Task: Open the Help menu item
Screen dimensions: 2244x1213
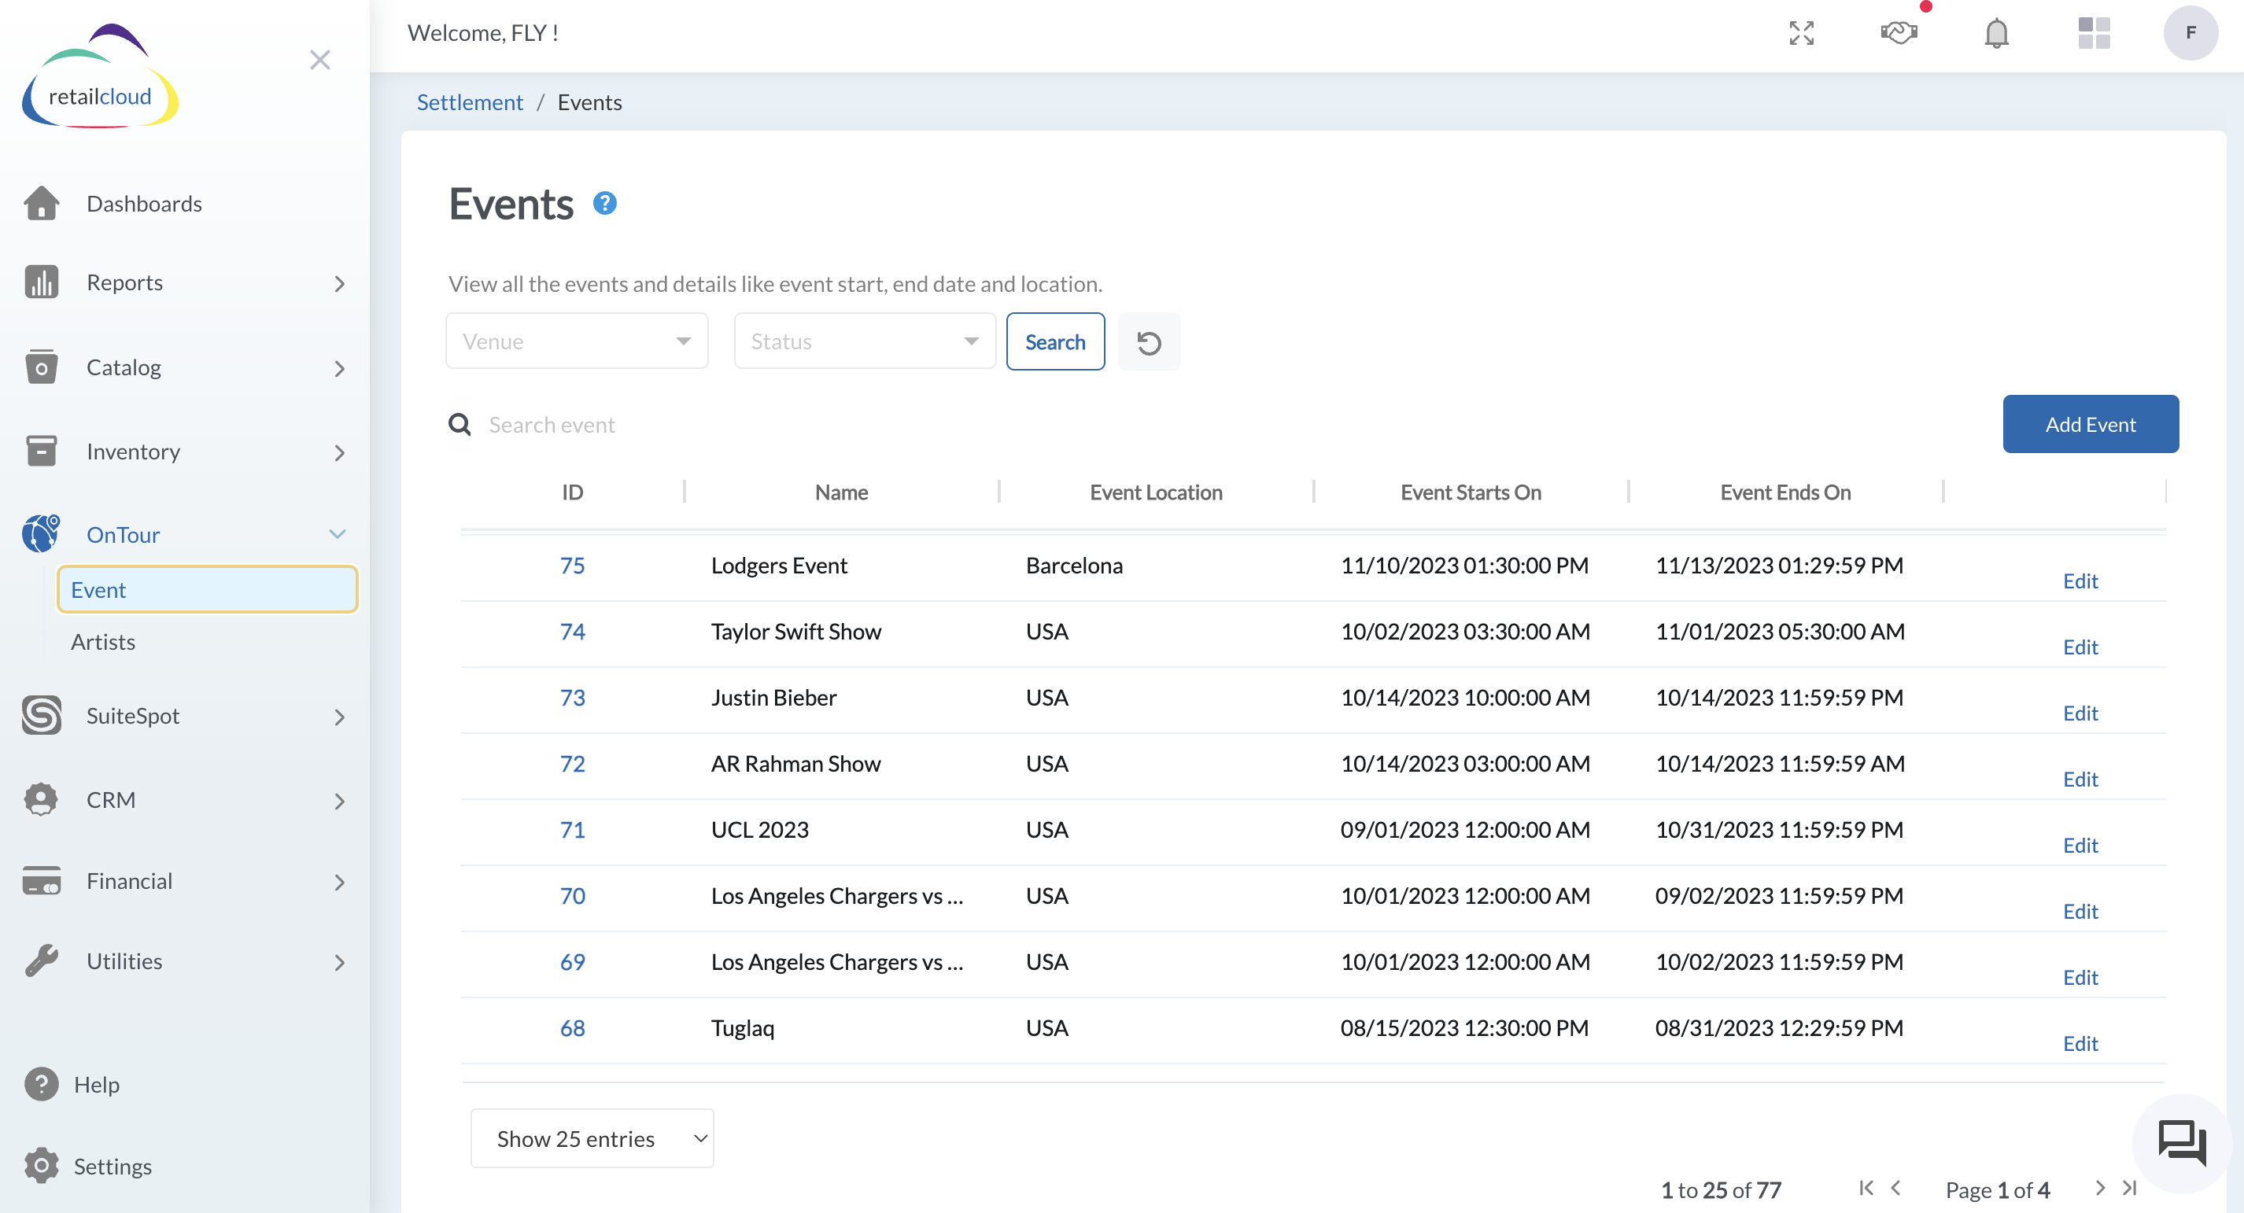Action: coord(97,1084)
